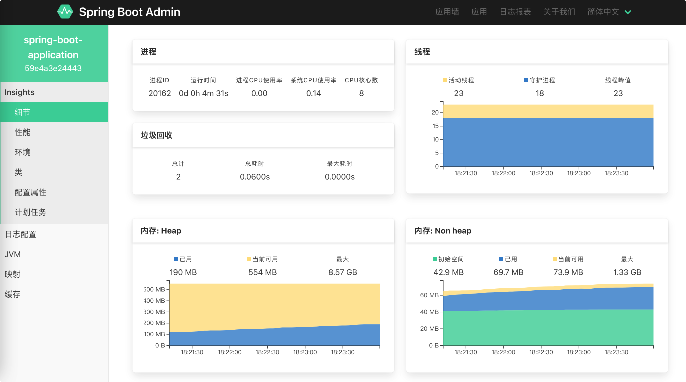Image resolution: width=686 pixels, height=382 pixels.
Task: Click the Non heap value 69.7 MB
Action: click(508, 272)
